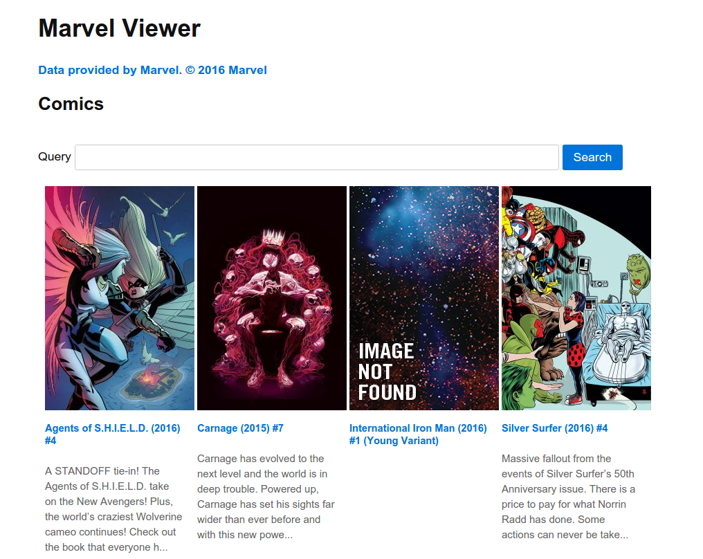
Task: Click the Comics section heading
Action: (x=71, y=104)
